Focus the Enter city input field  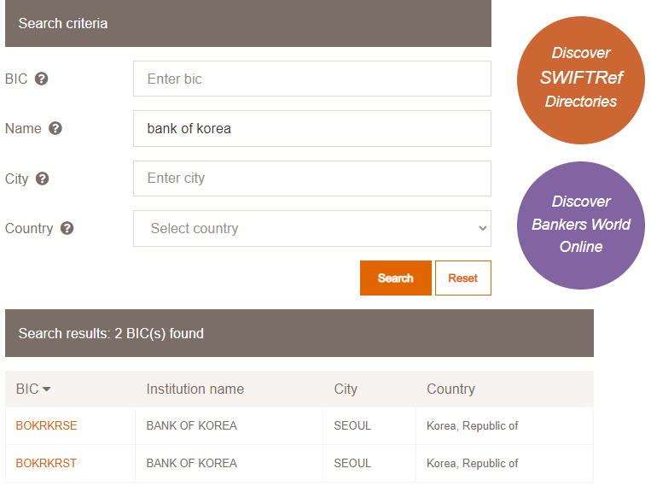click(311, 179)
